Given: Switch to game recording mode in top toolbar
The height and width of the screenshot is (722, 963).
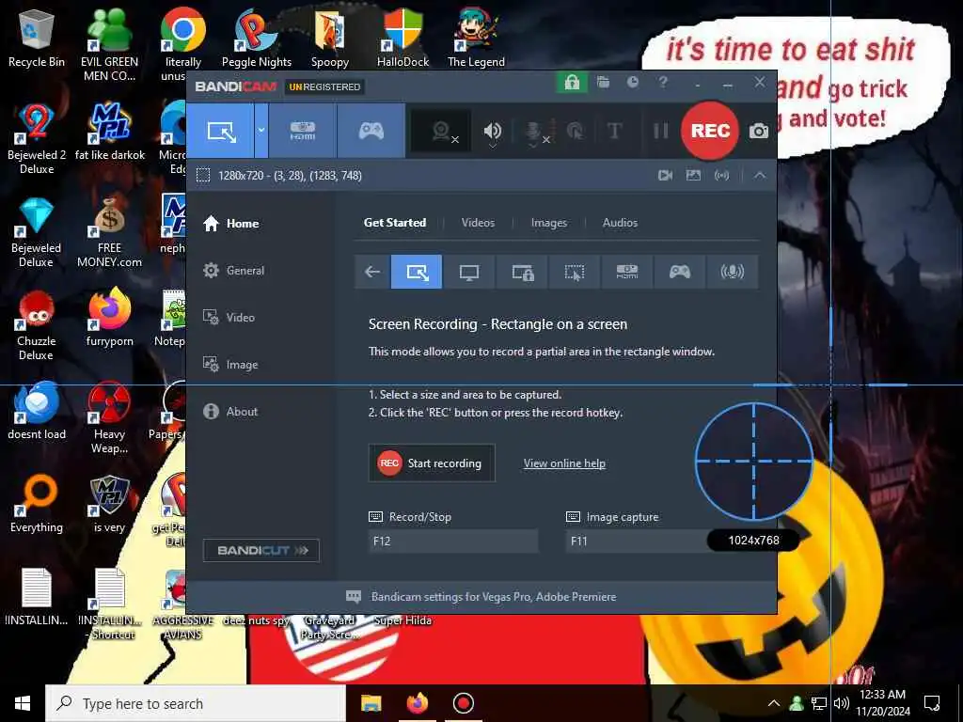Looking at the screenshot, I should 371,131.
